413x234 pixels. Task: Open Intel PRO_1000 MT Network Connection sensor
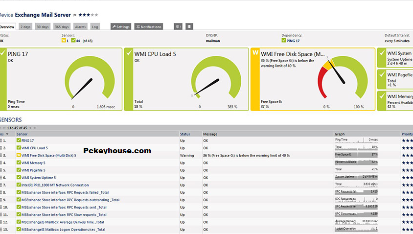pyautogui.click(x=55, y=185)
